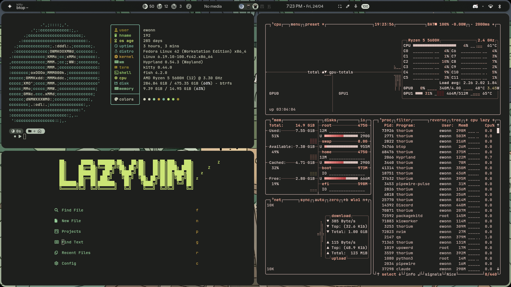Viewport: 511px width, 287px height.
Task: Click the Recent Files icon in LazyVim
Action: [x=56, y=253]
